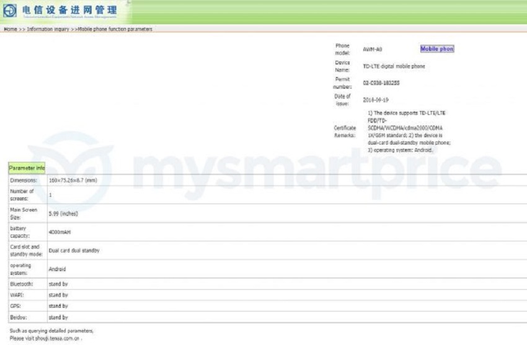
Task: Click the GPS row label
Action: coord(15,306)
